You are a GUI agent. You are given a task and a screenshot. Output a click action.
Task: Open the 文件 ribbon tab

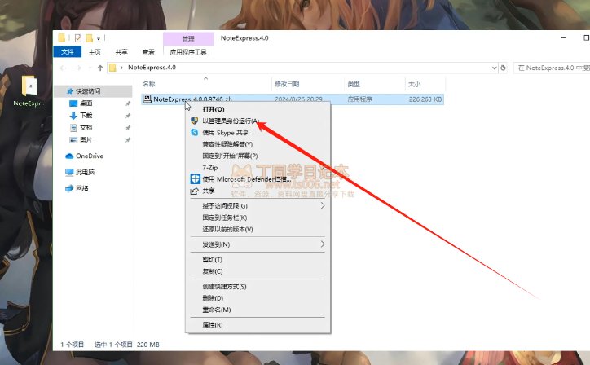68,51
